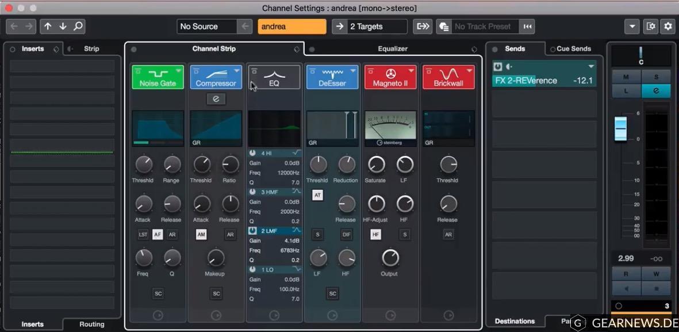The height and width of the screenshot is (332, 679).
Task: Click the blue e edit button in the fader section
Action: click(x=656, y=90)
